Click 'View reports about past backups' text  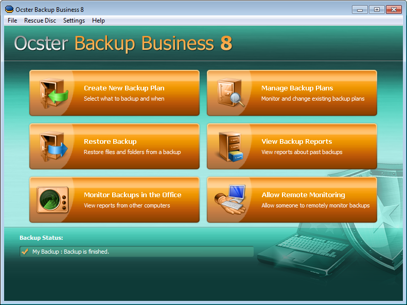(302, 152)
